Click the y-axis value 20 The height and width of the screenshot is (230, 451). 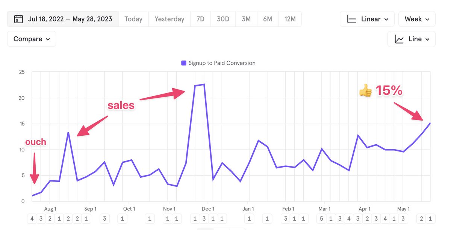21,98
